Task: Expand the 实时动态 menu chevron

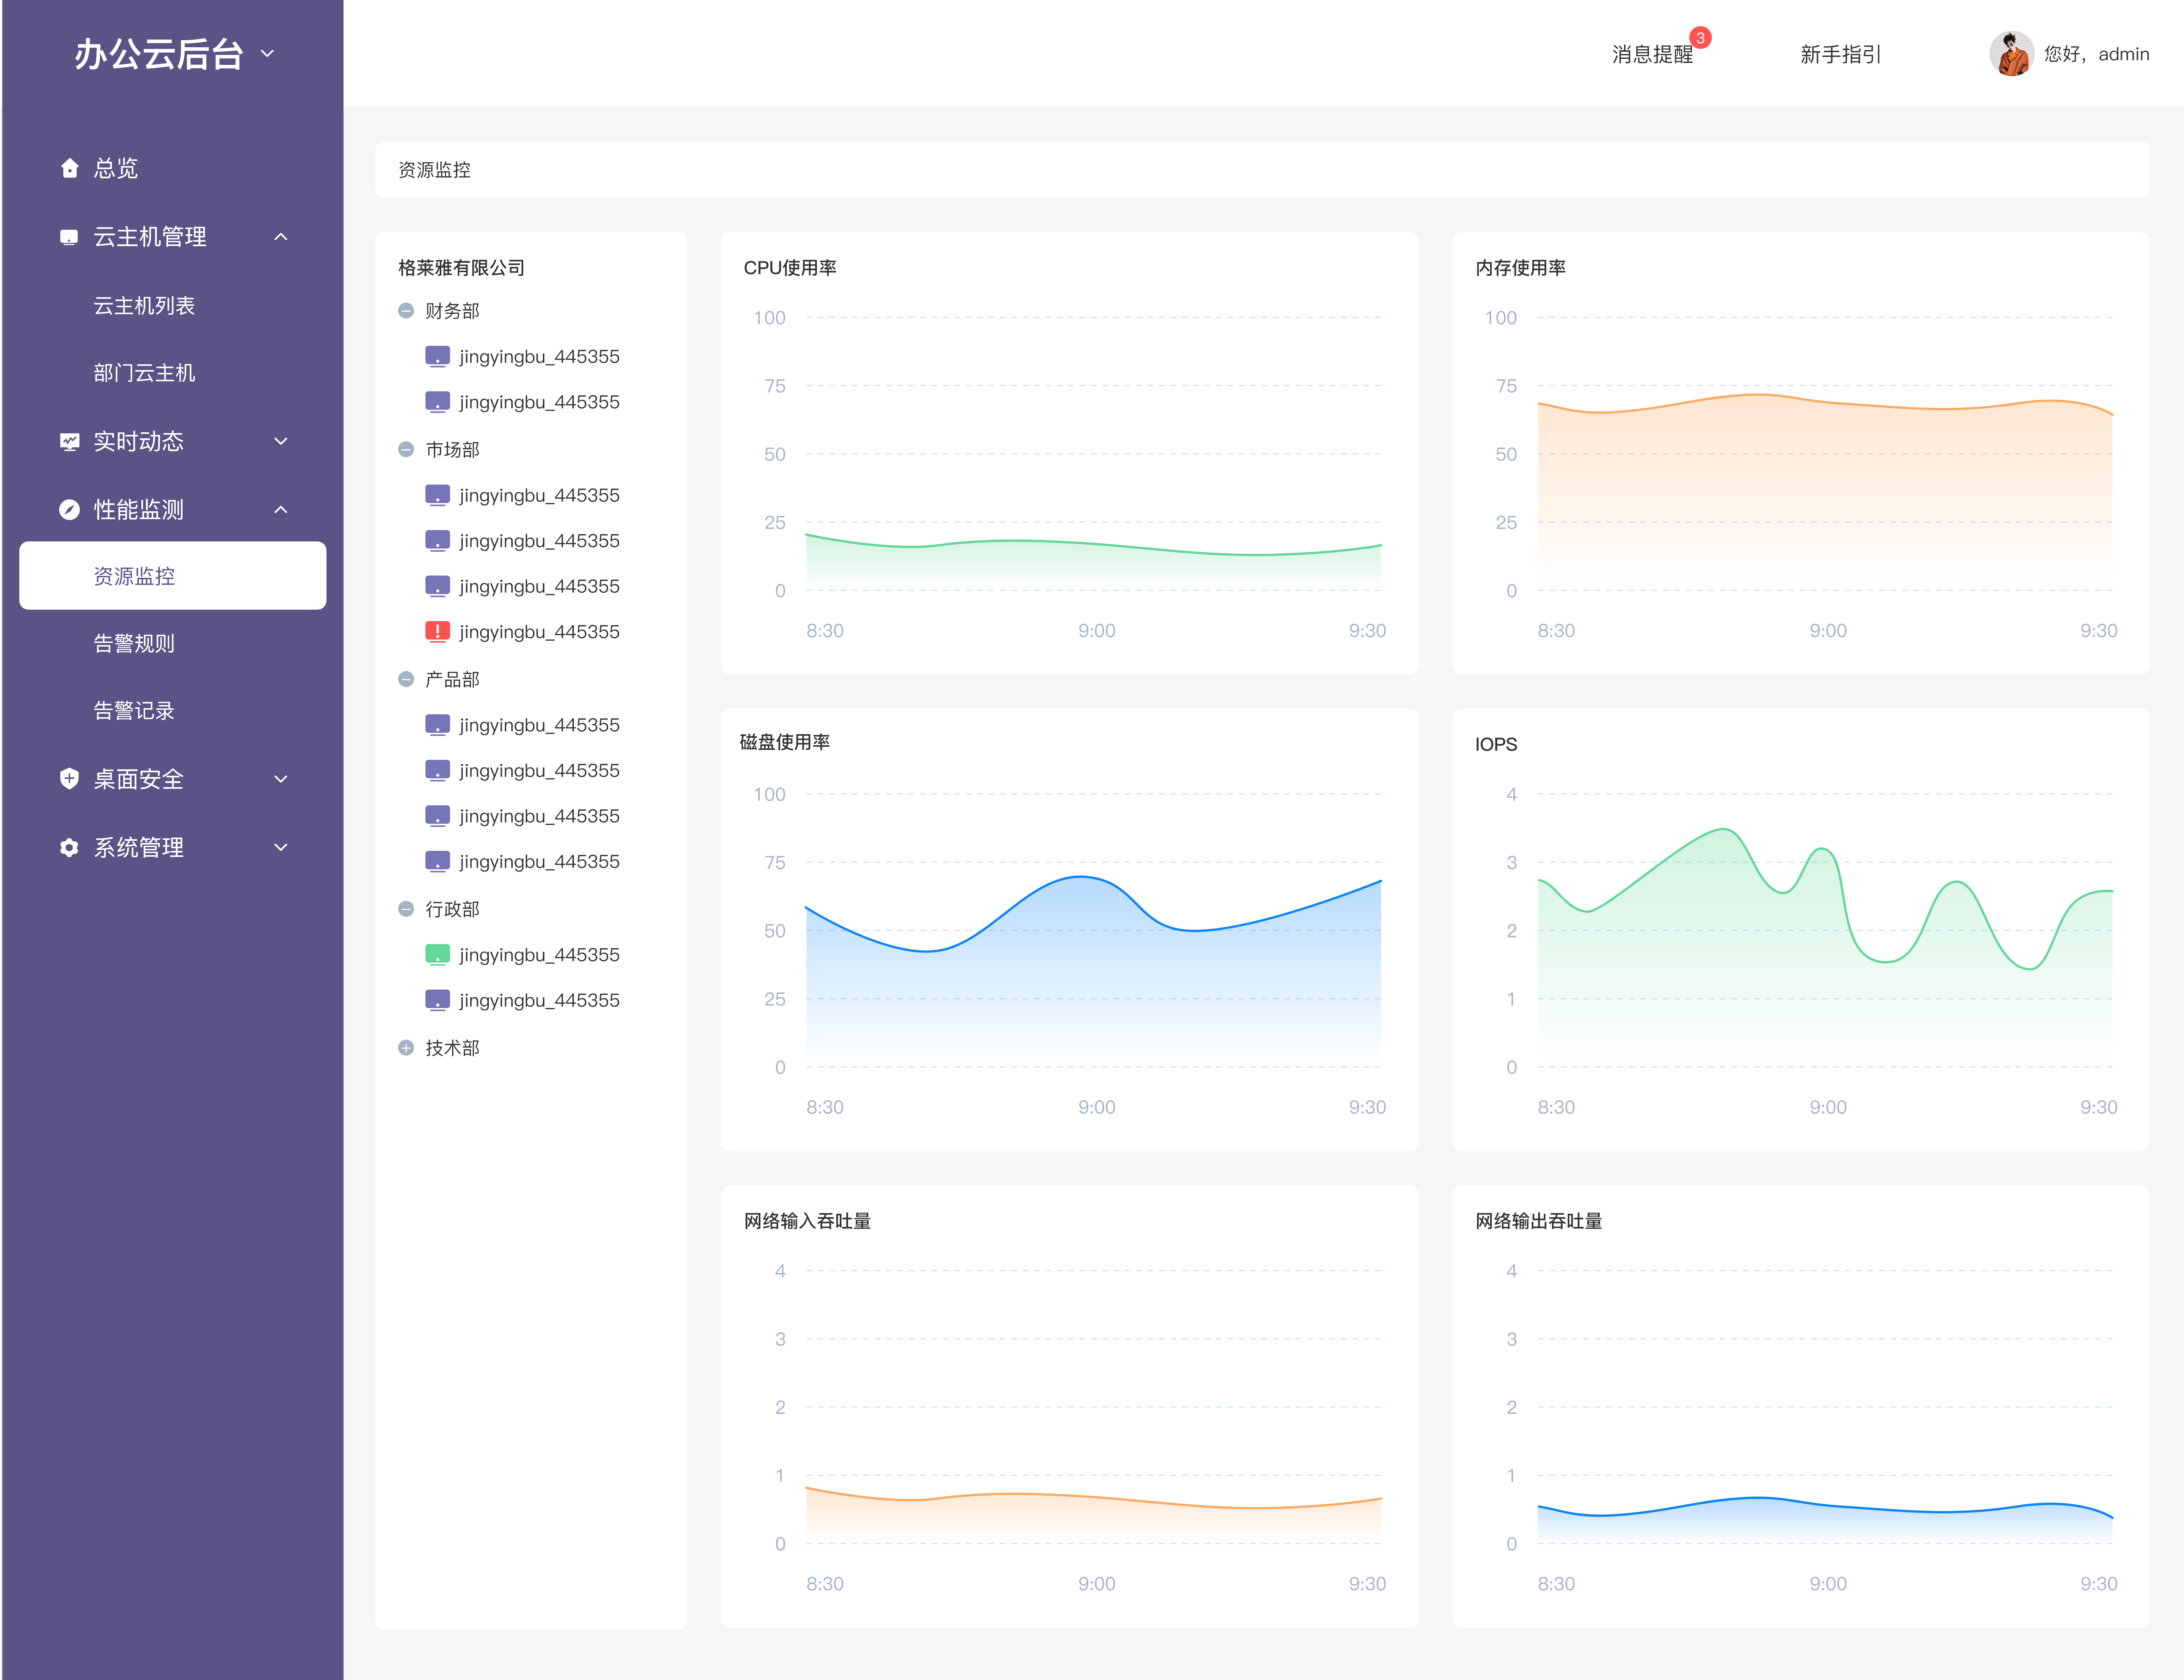Action: coord(281,441)
